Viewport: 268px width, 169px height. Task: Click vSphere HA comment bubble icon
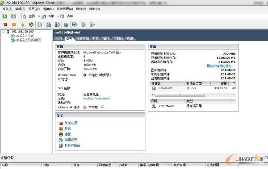point(103,107)
